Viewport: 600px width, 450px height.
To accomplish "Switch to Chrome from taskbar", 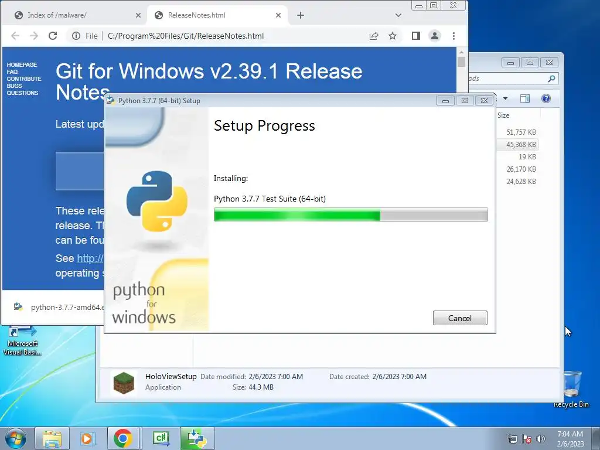I will click(x=123, y=438).
